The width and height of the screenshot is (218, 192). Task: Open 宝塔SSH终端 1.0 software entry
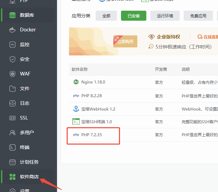tap(96, 122)
